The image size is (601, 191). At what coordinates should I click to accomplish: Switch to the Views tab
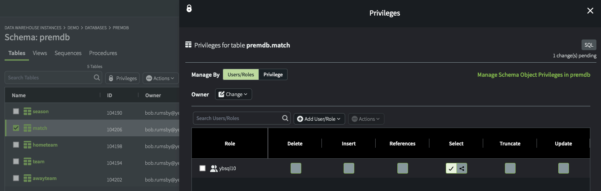(x=40, y=53)
